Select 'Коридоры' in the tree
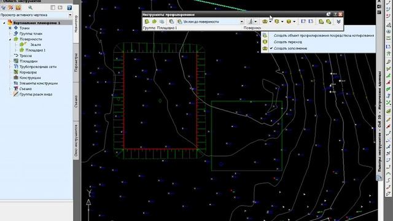This screenshot has width=393, height=221. (x=28, y=72)
